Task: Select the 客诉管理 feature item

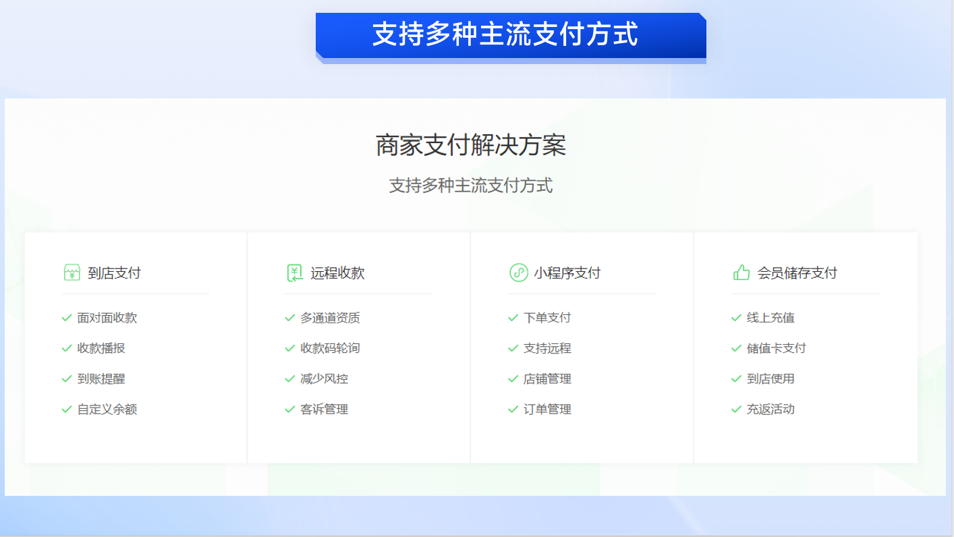Action: [325, 409]
